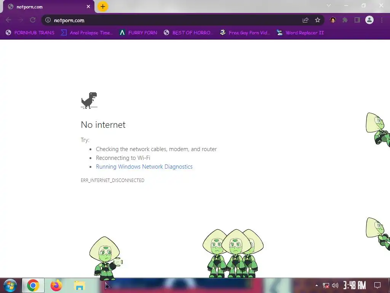Open the 3:48 AM clock
The width and height of the screenshot is (390, 293).
point(355,285)
